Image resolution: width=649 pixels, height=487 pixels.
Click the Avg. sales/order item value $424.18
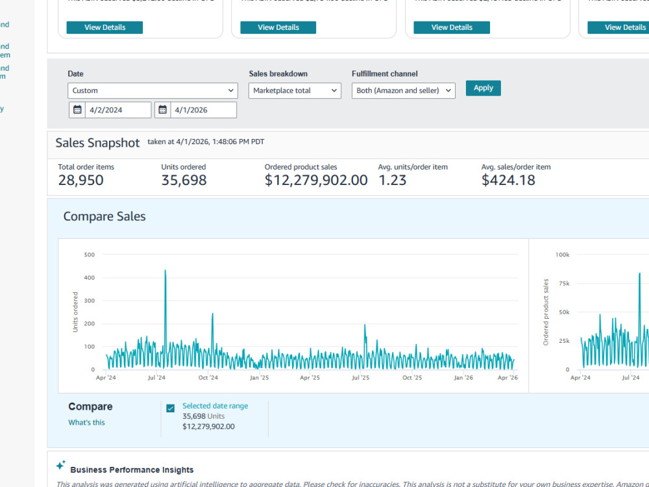(508, 180)
